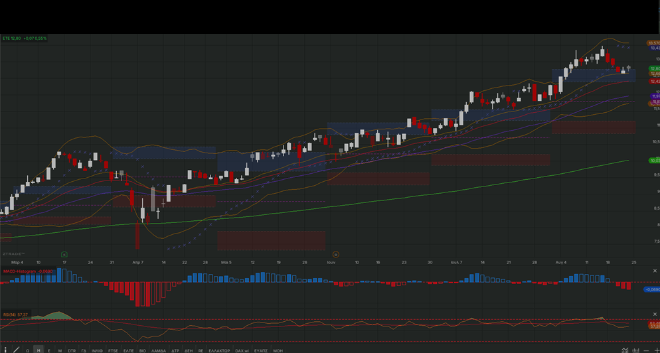Screen dimensions: 660x353
Task: Click the red 12,42 price tag
Action: (x=655, y=81)
